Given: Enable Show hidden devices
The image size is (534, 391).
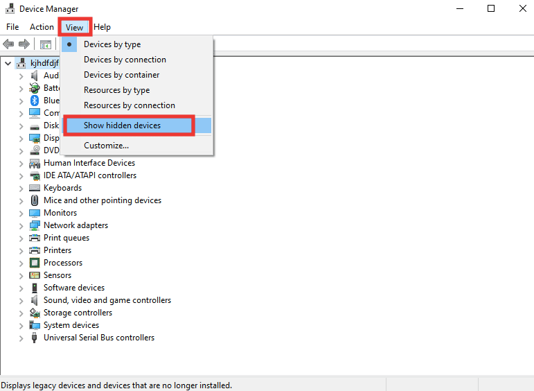Looking at the screenshot, I should point(137,125).
